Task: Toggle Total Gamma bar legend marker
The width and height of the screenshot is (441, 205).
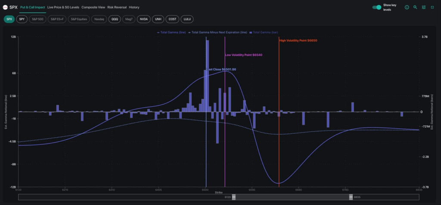Action: (x=251, y=32)
